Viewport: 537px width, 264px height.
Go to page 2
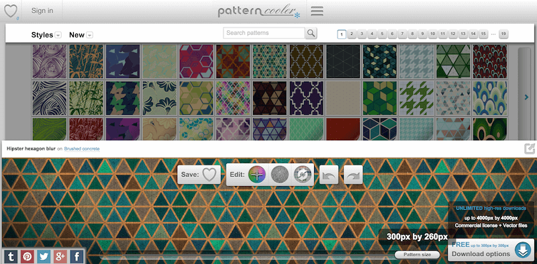[352, 34]
